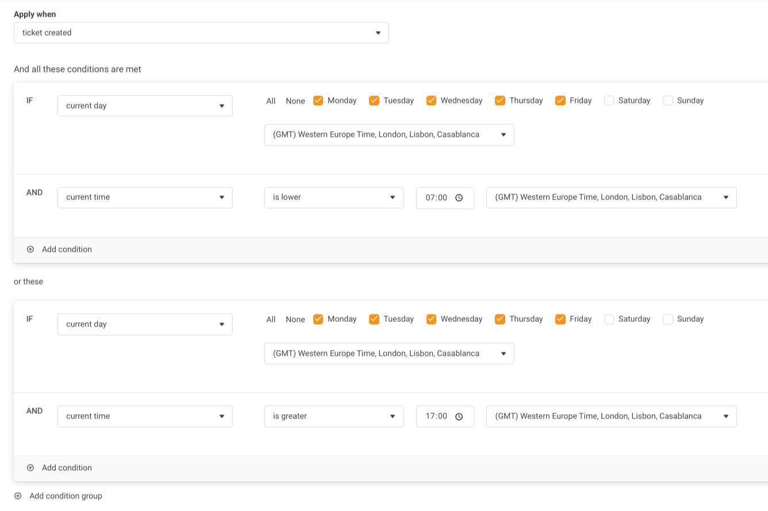Enable Saturday in the first condition group
768x511 pixels.
coord(609,101)
